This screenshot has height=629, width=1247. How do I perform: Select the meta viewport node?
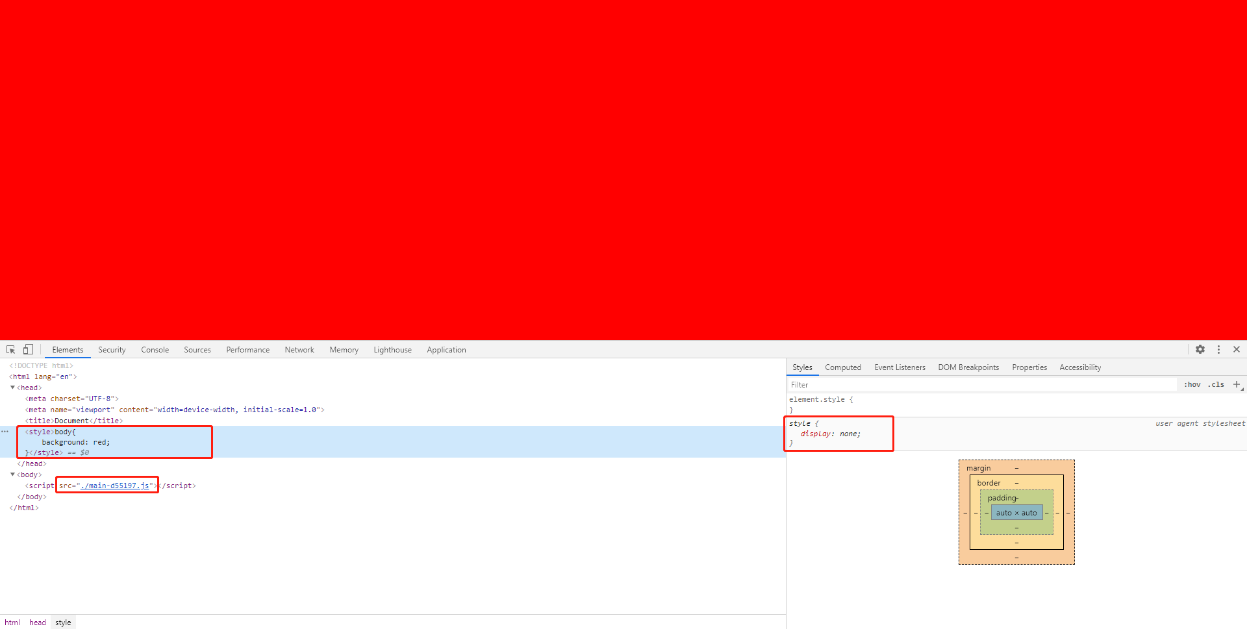[x=175, y=410]
